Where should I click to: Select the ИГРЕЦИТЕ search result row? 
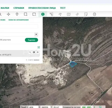(20, 53)
